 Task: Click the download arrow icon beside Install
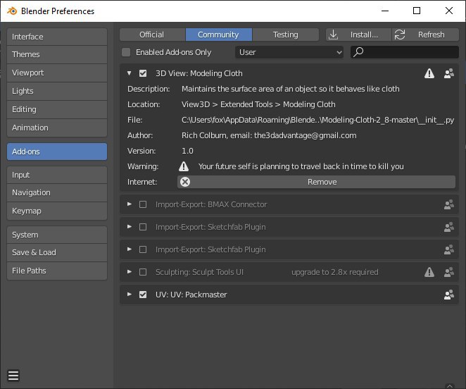click(x=334, y=35)
